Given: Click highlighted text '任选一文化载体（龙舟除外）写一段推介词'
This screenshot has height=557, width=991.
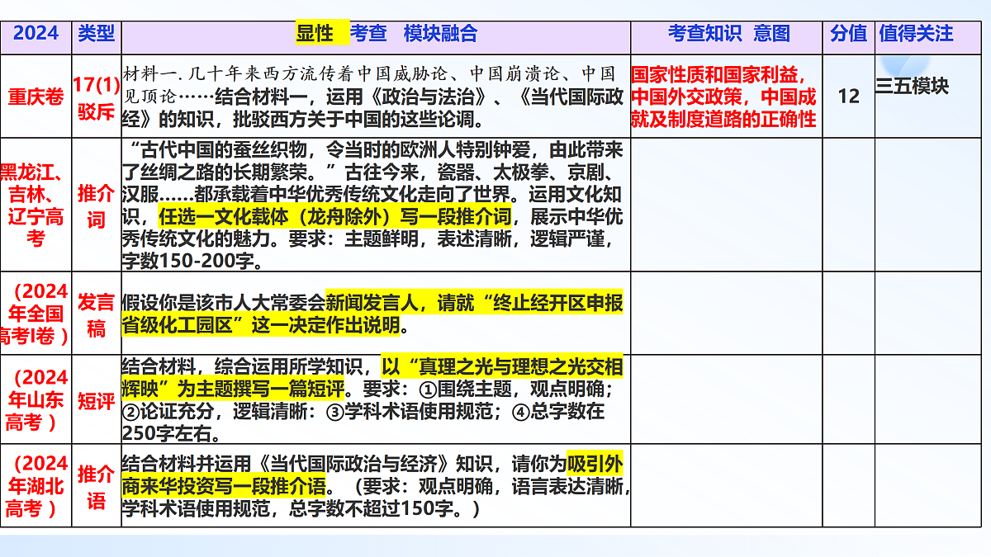Looking at the screenshot, I should 334,217.
